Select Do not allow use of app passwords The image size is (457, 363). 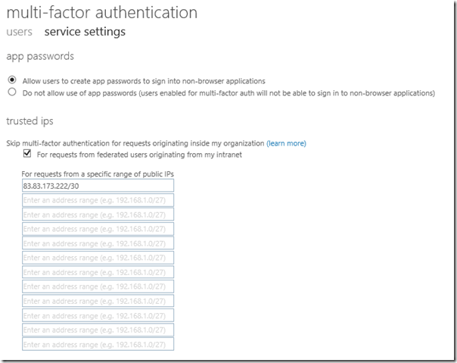coord(11,92)
